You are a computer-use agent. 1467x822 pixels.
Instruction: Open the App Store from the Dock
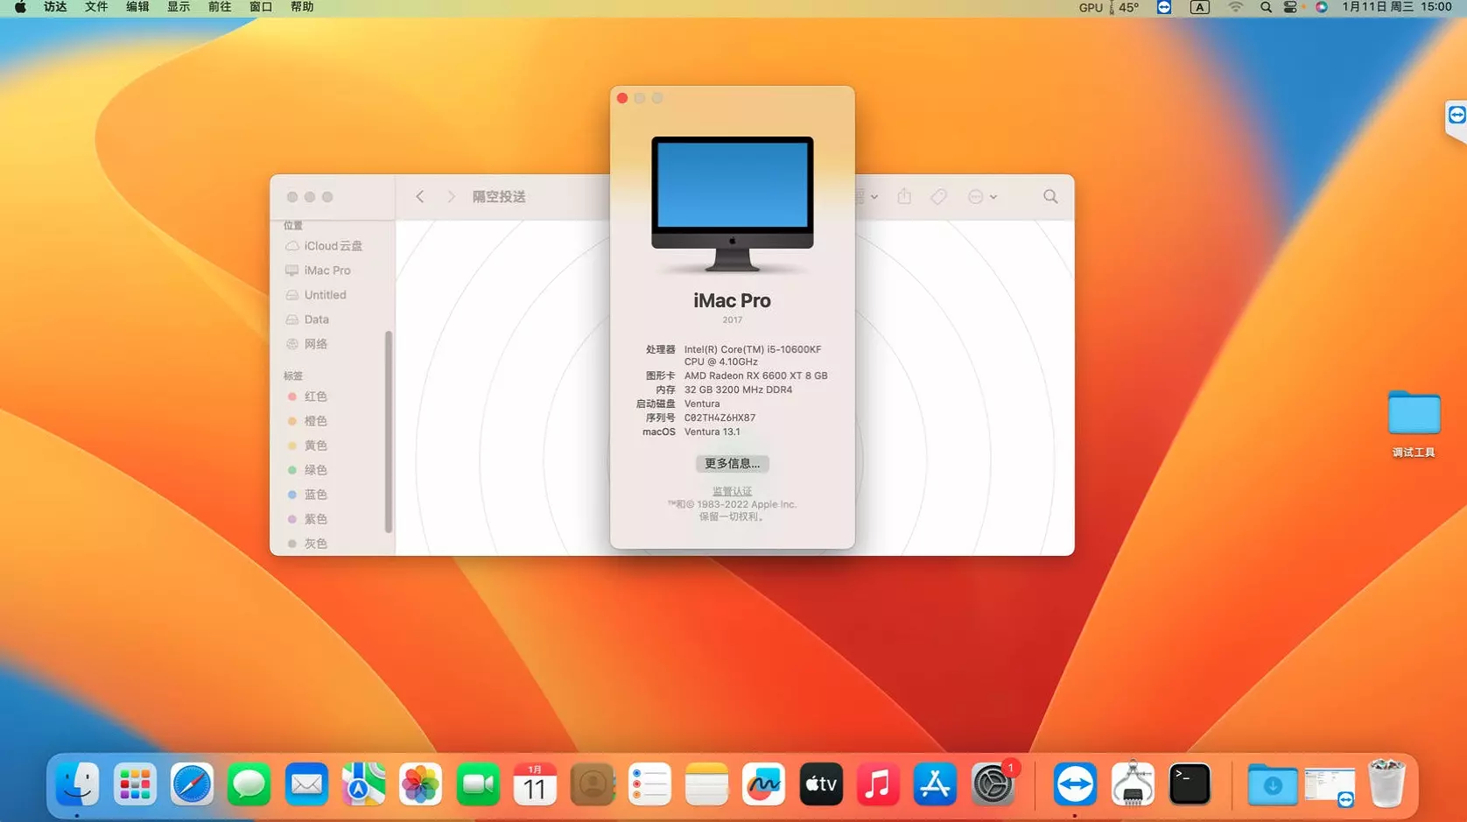pyautogui.click(x=935, y=784)
